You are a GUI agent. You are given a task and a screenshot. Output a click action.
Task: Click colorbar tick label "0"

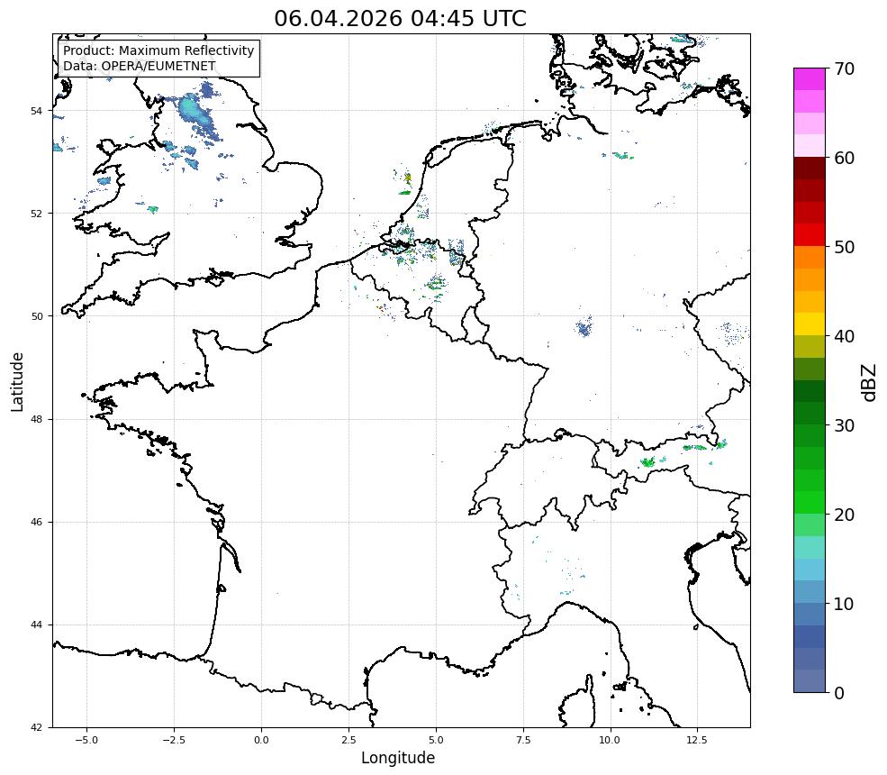pyautogui.click(x=839, y=693)
